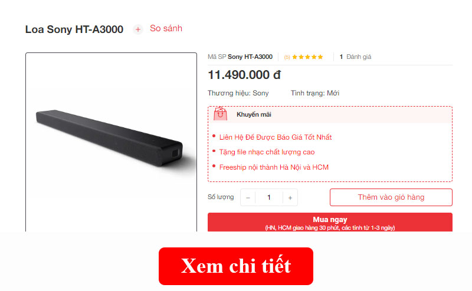The height and width of the screenshot is (291, 472).
Task: Click the Sony HT-A3000 product code
Action: pos(250,57)
